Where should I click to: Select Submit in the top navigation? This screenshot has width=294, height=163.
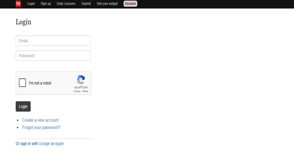point(86,4)
